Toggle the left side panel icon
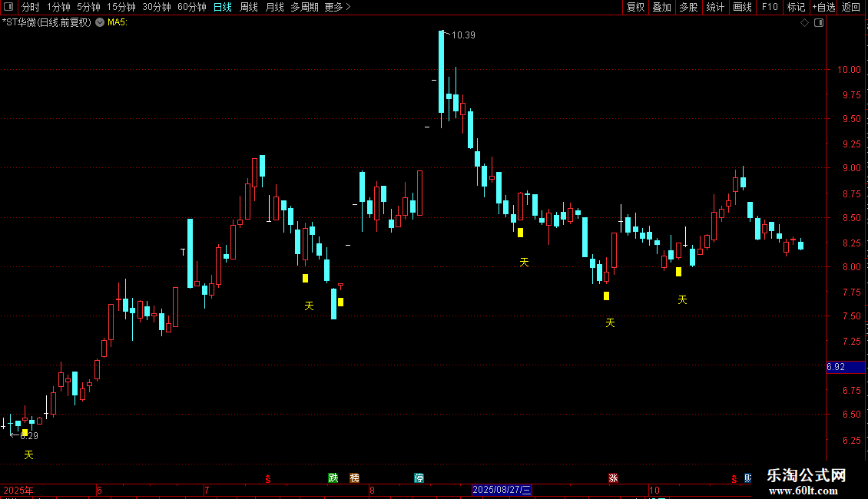The width and height of the screenshot is (868, 499). pyautogui.click(x=8, y=7)
